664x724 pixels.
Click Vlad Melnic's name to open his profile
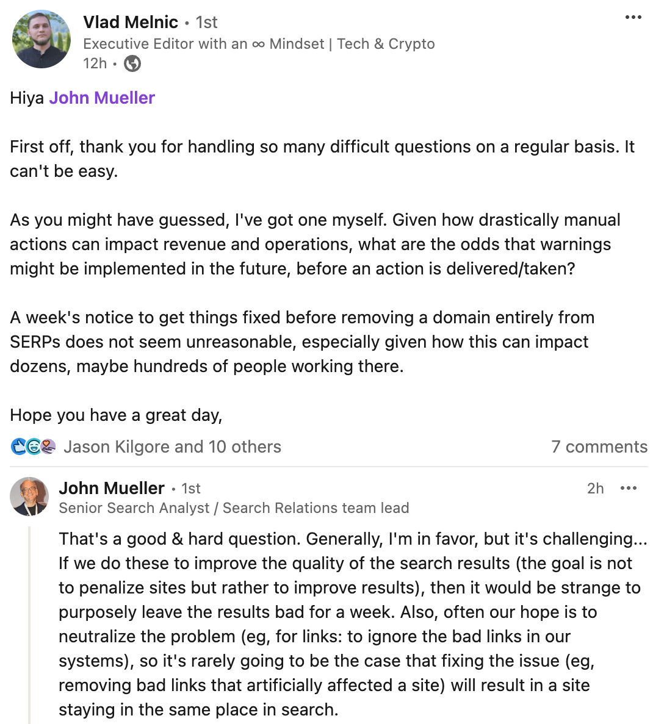point(130,22)
